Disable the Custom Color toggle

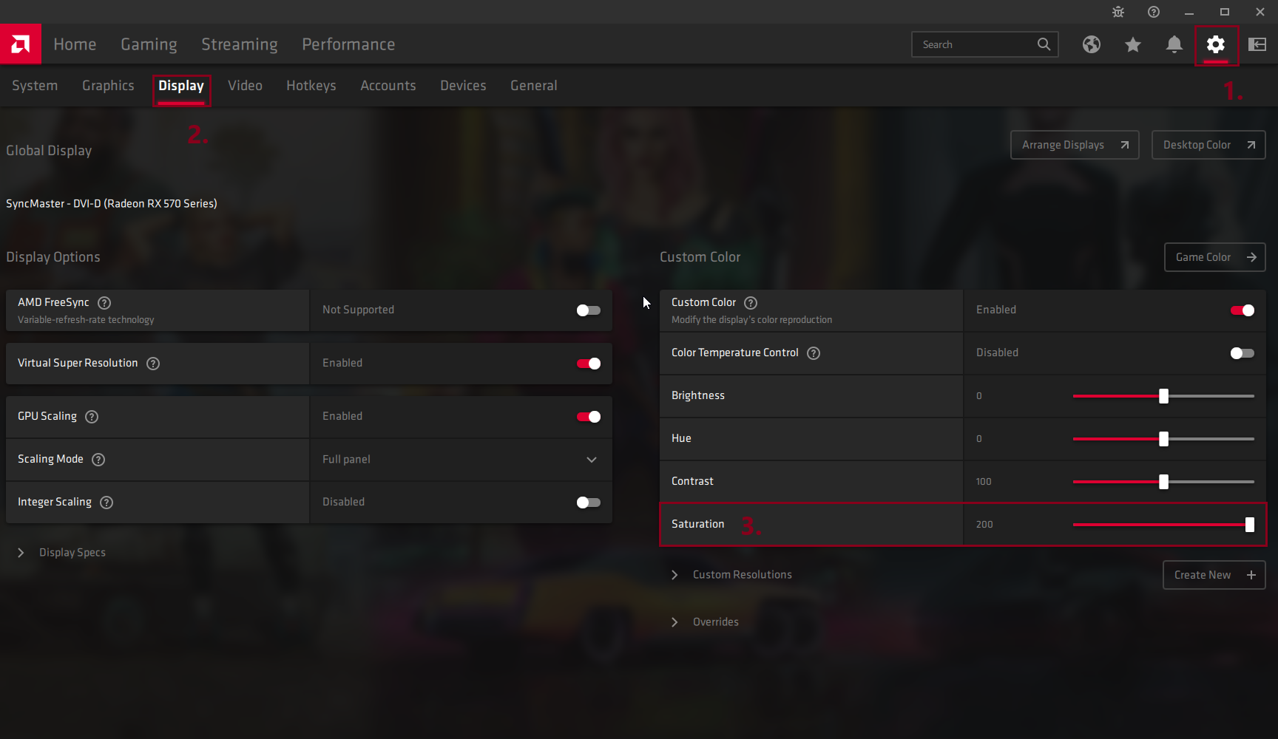(x=1242, y=310)
